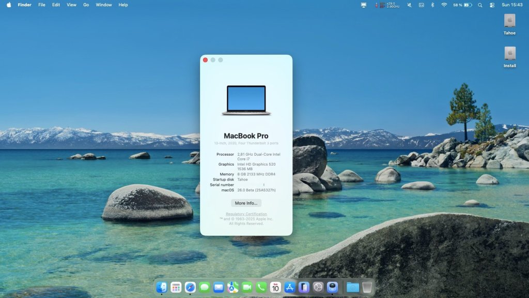Open the Wi-Fi status menu

point(444,5)
